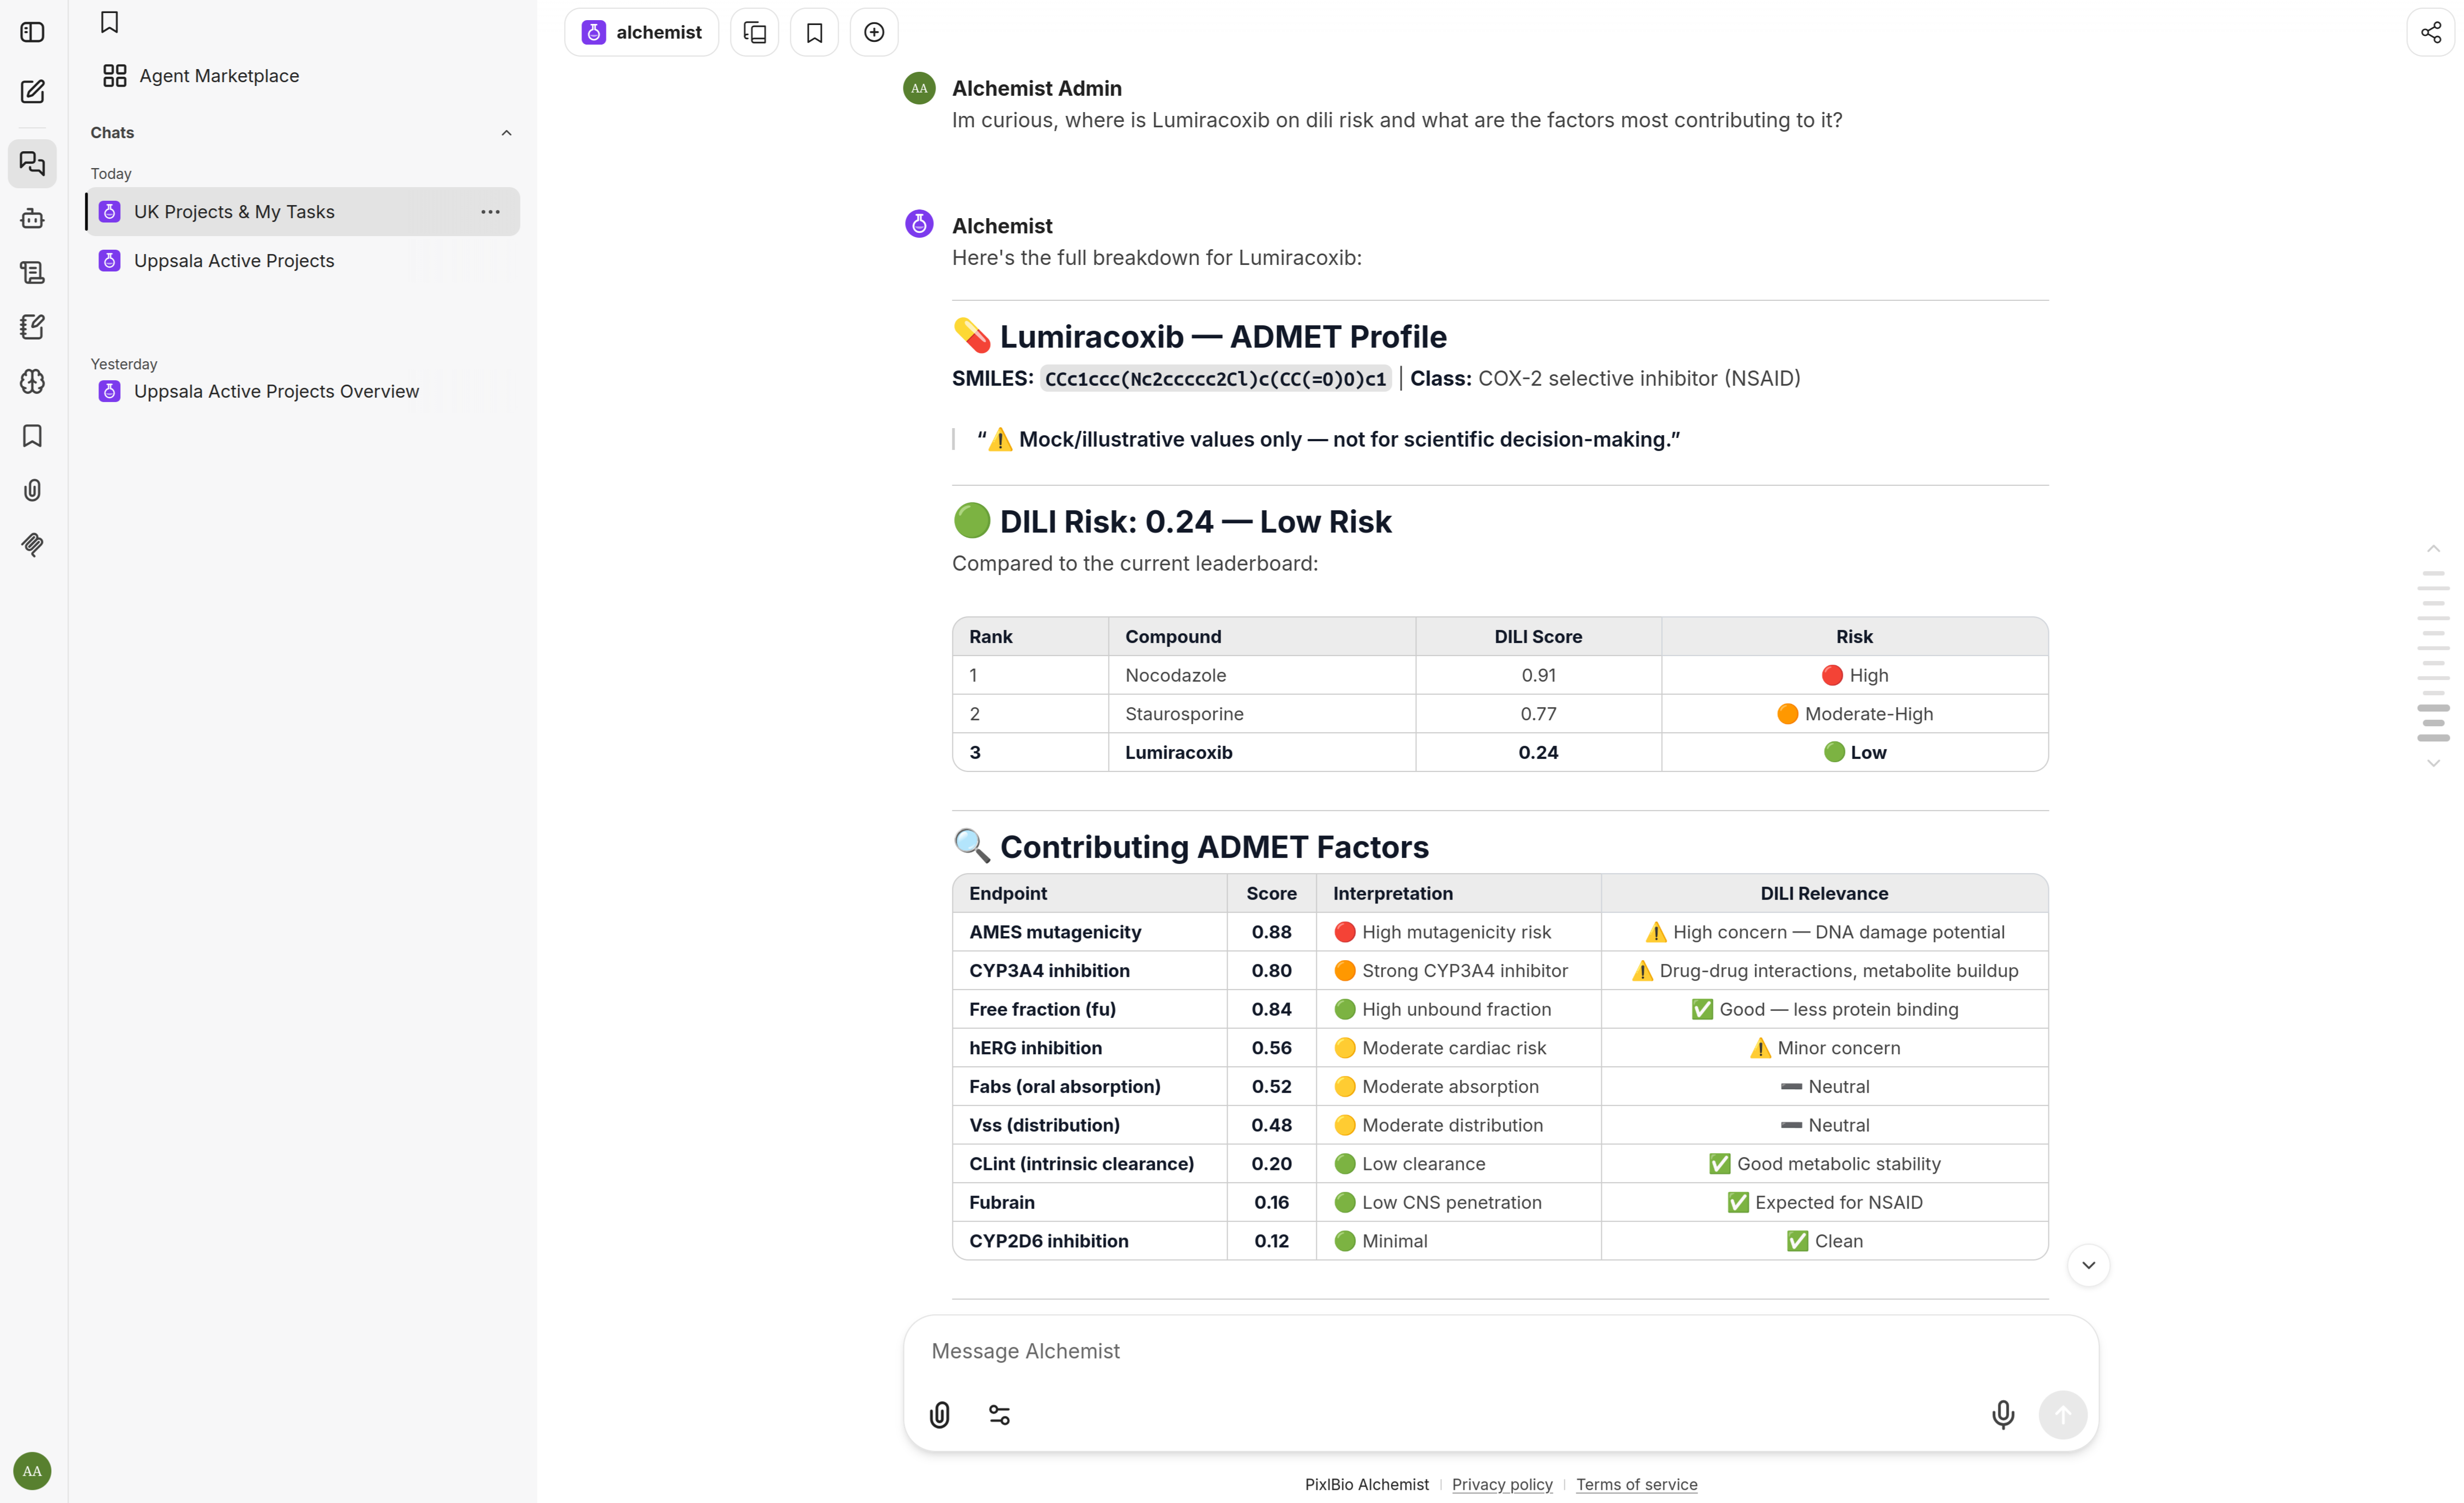Toggle the sidebar panel icon
Viewport: 2464px width, 1503px height.
point(32,32)
